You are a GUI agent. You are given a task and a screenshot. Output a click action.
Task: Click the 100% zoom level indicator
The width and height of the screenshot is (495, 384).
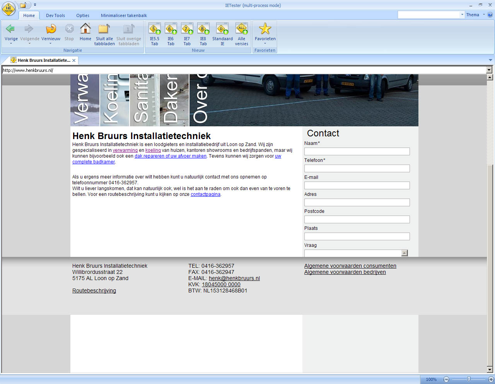point(431,379)
